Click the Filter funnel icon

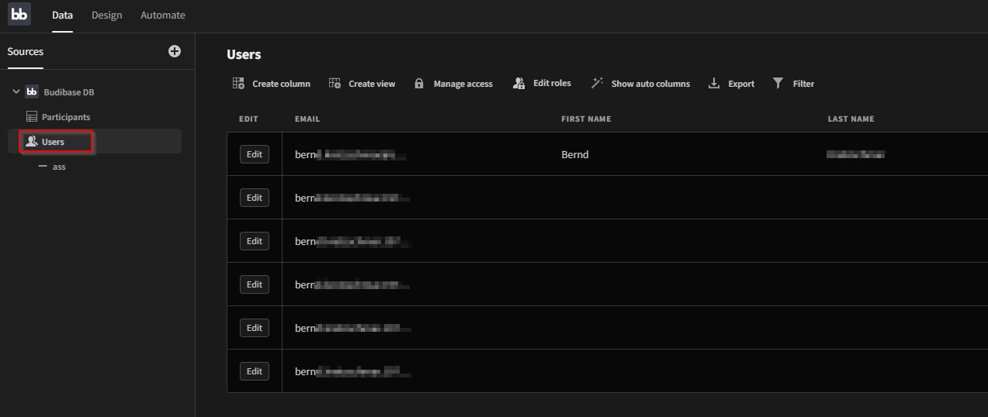[778, 83]
